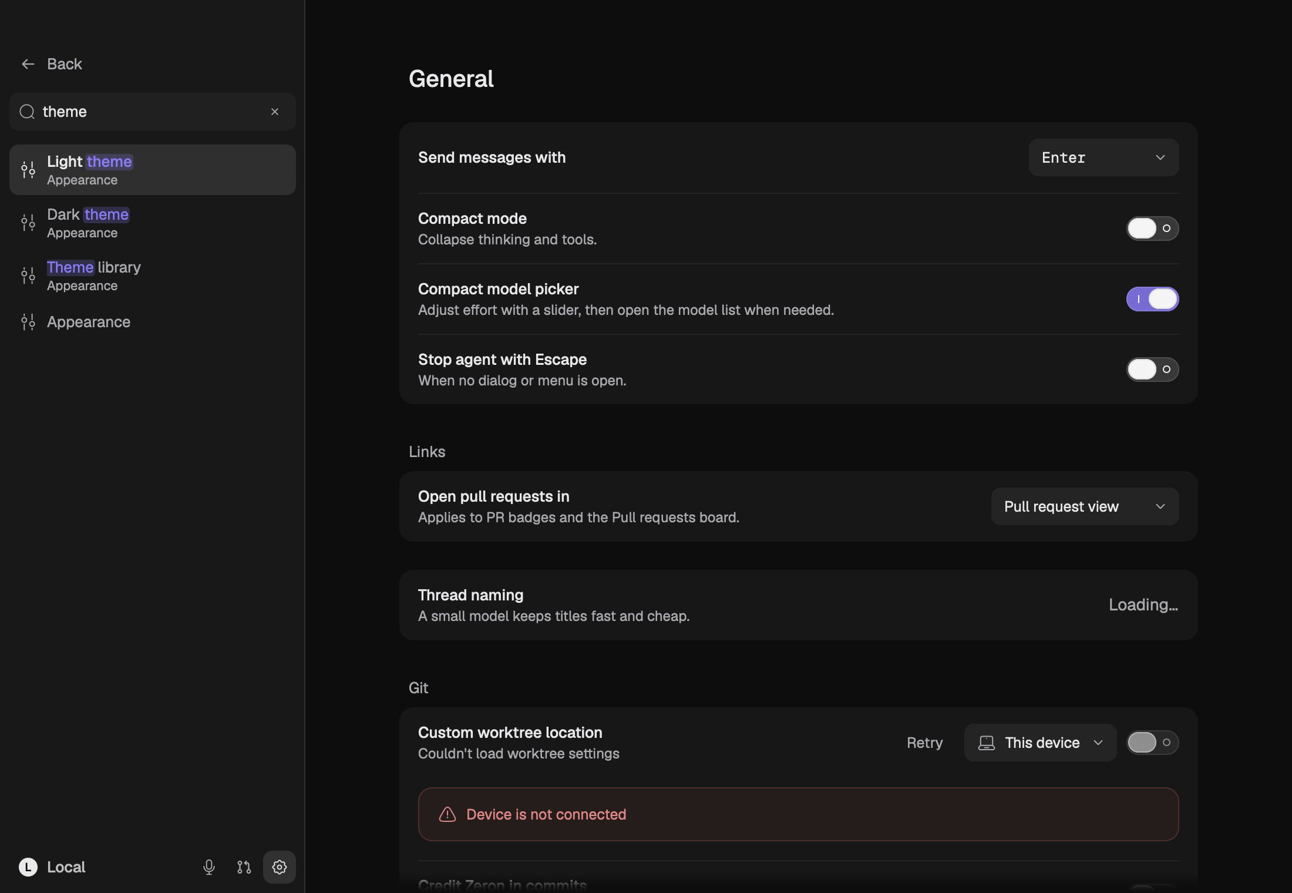Screen dimensions: 1292x893
Task: Toggle Custom worktree location switch
Action: point(1152,743)
